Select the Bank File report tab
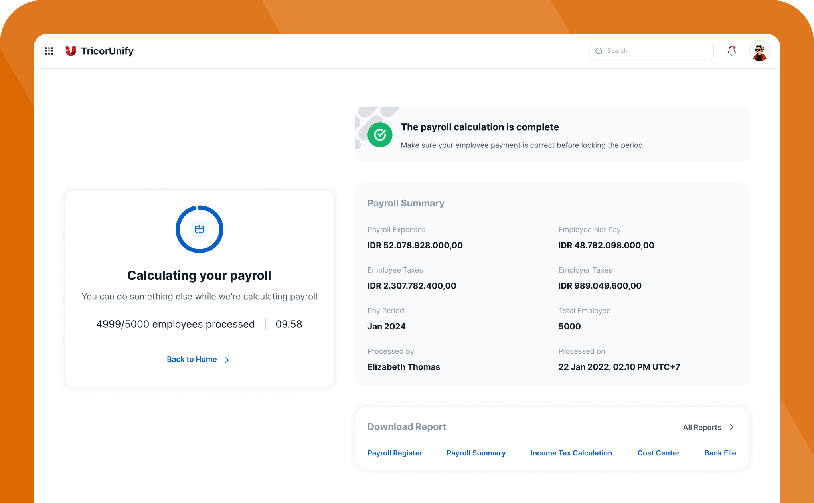Image resolution: width=814 pixels, height=503 pixels. tap(720, 452)
